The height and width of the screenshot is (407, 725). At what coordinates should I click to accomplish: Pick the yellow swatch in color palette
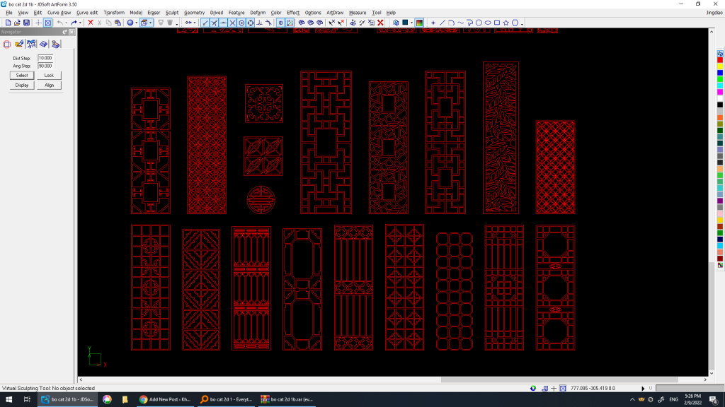pos(720,66)
